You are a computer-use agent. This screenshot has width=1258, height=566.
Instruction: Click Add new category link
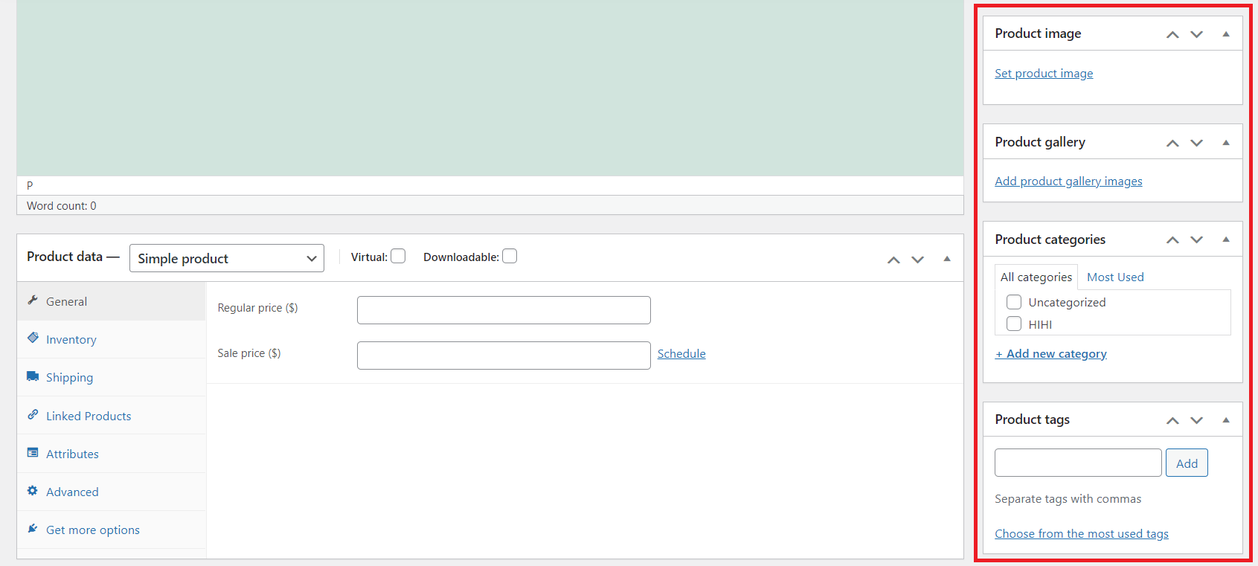[1051, 353]
